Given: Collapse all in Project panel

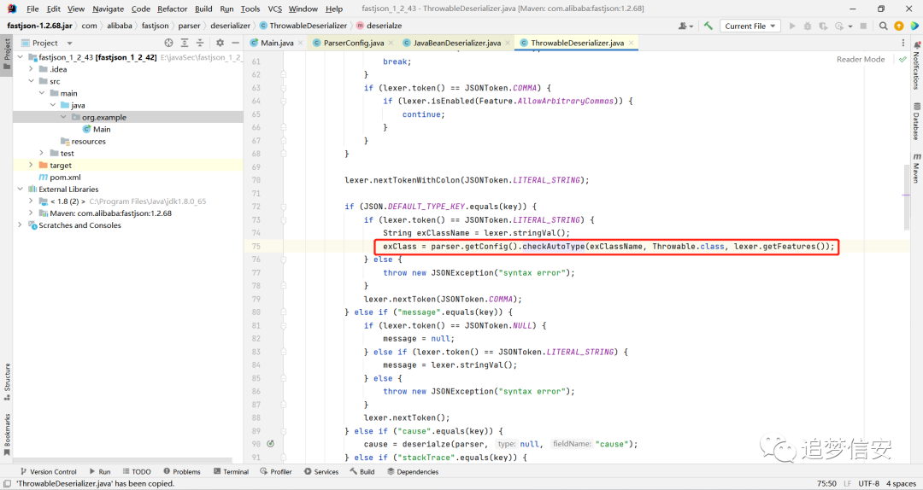Looking at the screenshot, I should [x=200, y=43].
